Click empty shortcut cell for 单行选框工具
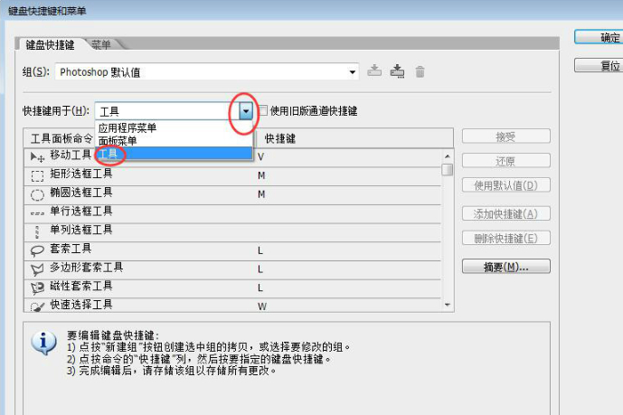This screenshot has height=415, width=623. pos(347,214)
